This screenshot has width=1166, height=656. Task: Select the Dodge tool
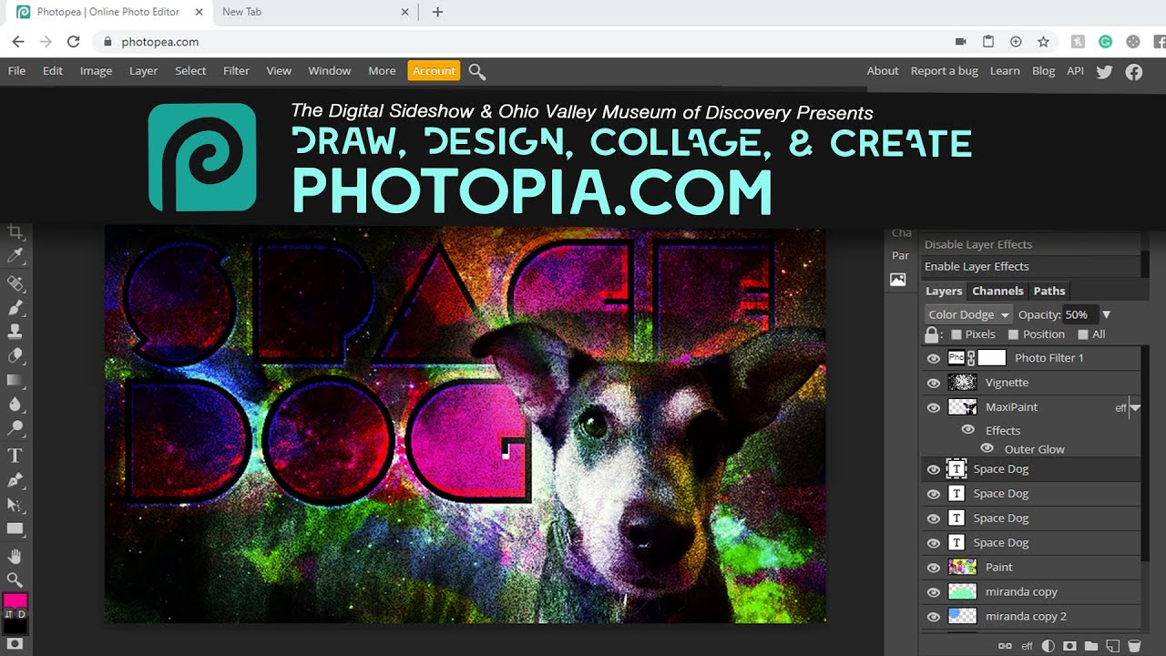click(x=15, y=428)
